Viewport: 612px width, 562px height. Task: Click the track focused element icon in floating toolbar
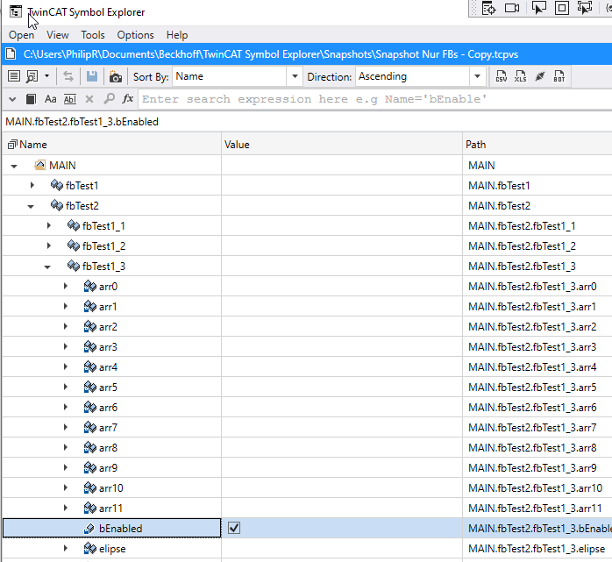585,8
